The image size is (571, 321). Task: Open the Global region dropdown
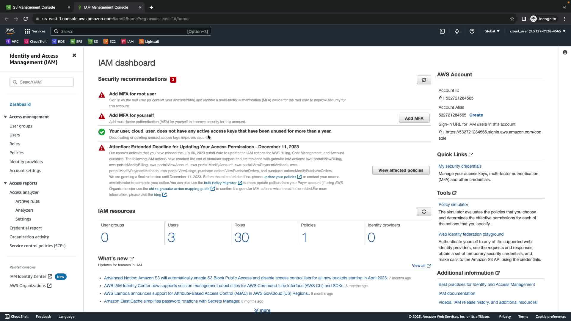pos(492,31)
